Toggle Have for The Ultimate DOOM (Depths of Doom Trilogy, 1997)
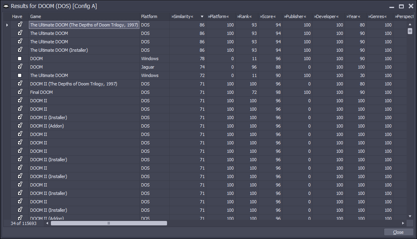Image resolution: width=417 pixels, height=239 pixels. [x=20, y=24]
